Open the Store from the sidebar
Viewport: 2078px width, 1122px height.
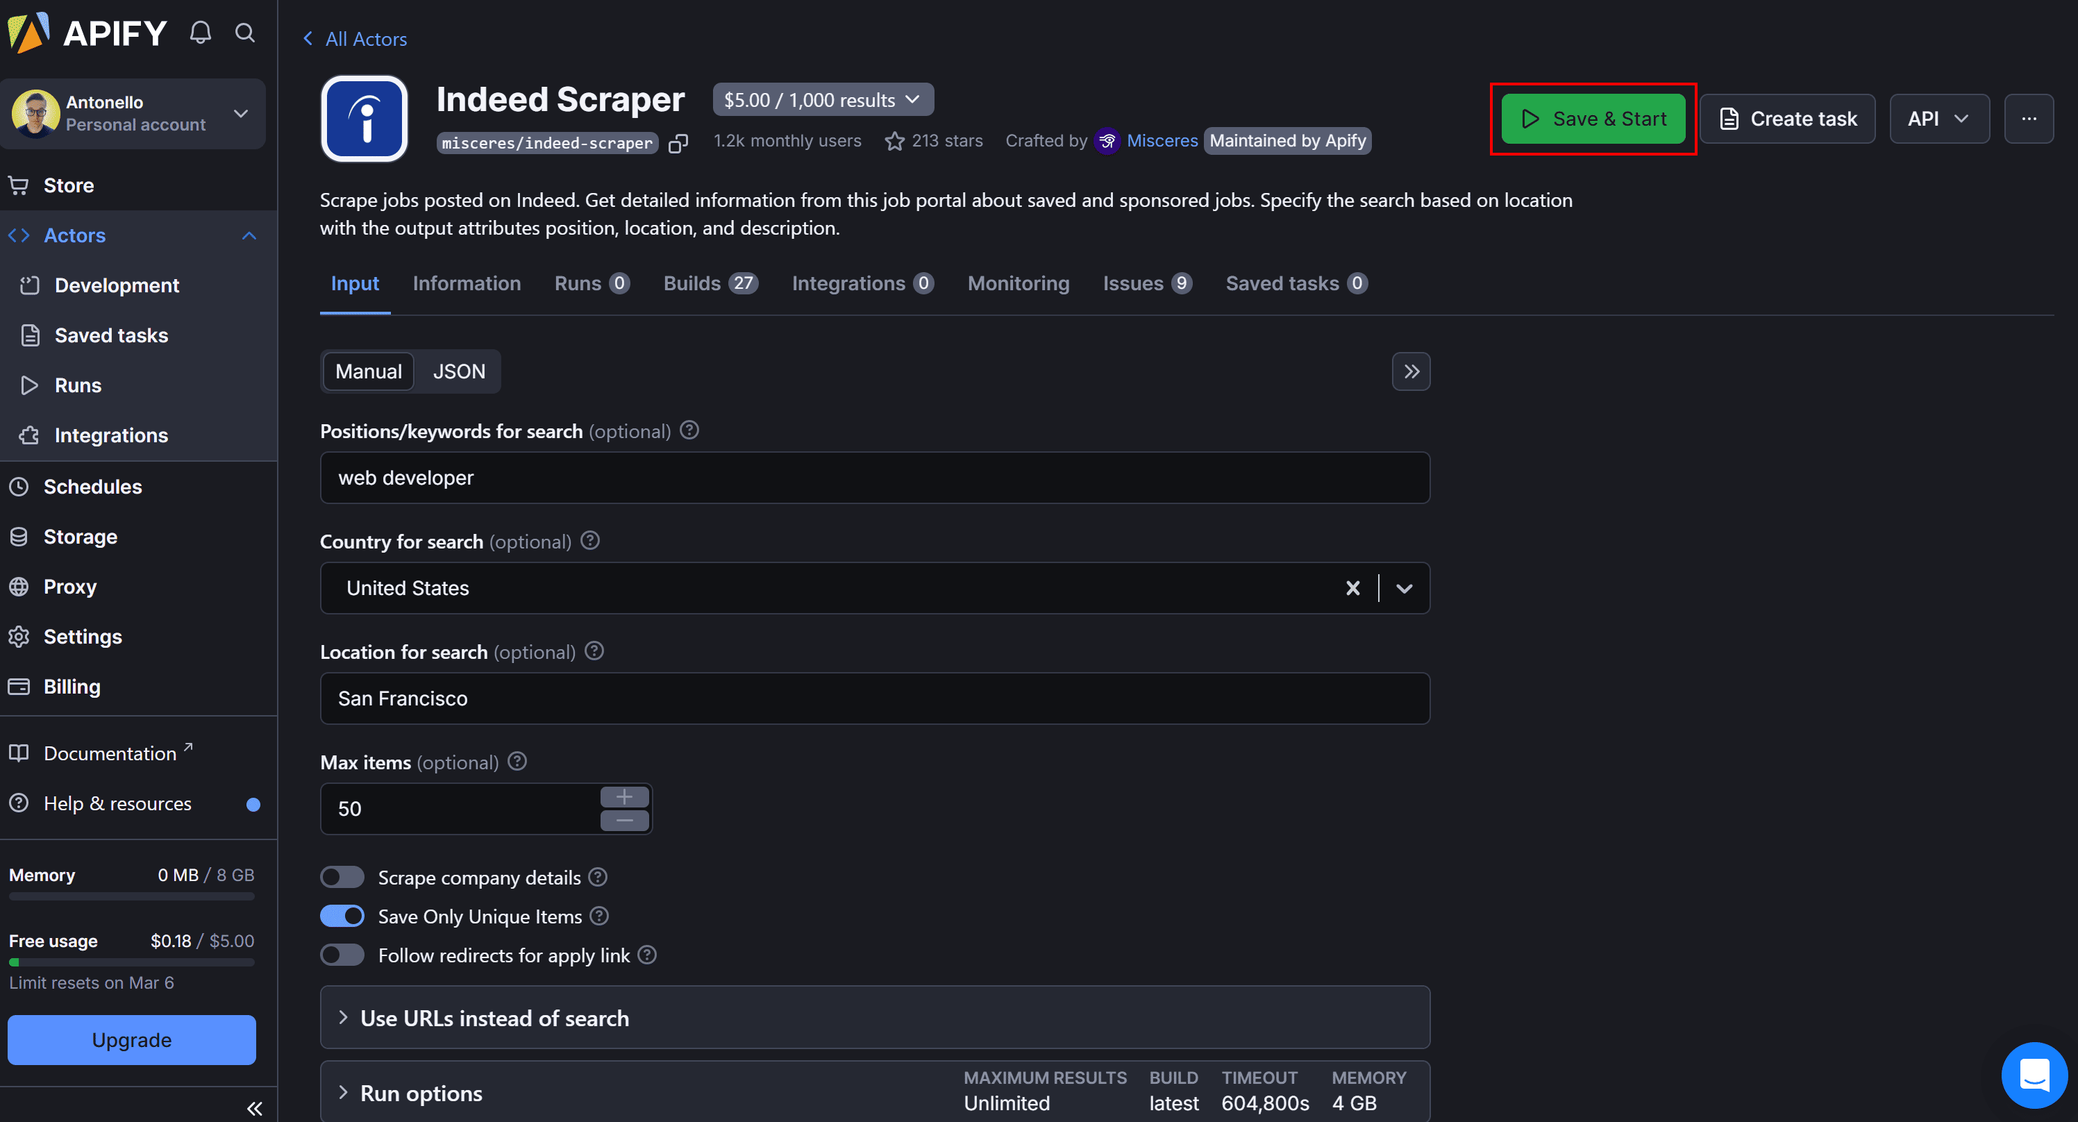coord(68,185)
